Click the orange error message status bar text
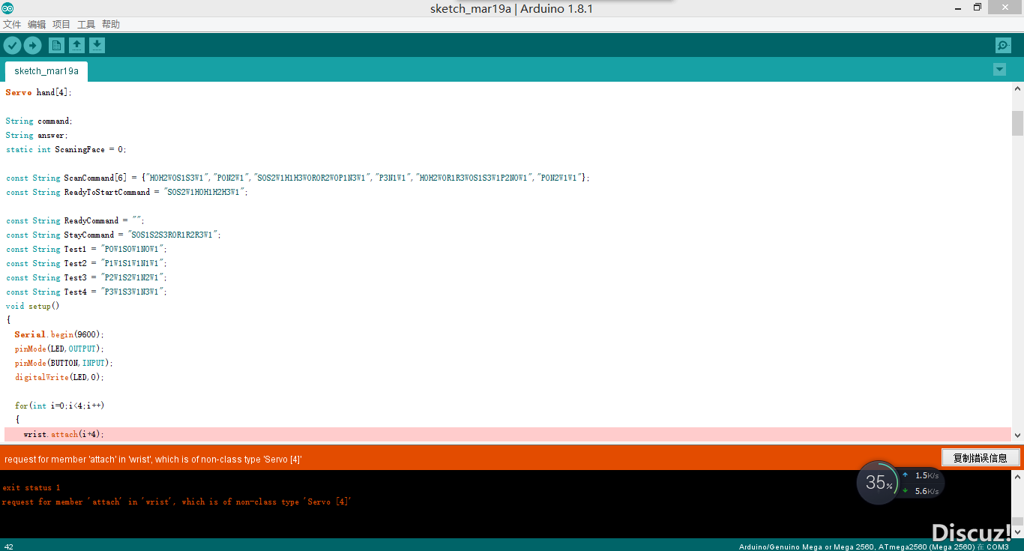Screen dimensions: 1024x551 (153, 459)
